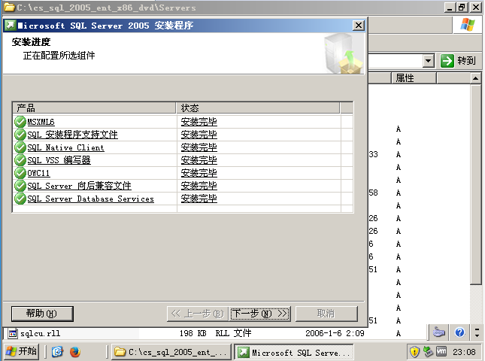Click the 状态 column header
Viewport: 485px width, 361px height.
point(258,108)
